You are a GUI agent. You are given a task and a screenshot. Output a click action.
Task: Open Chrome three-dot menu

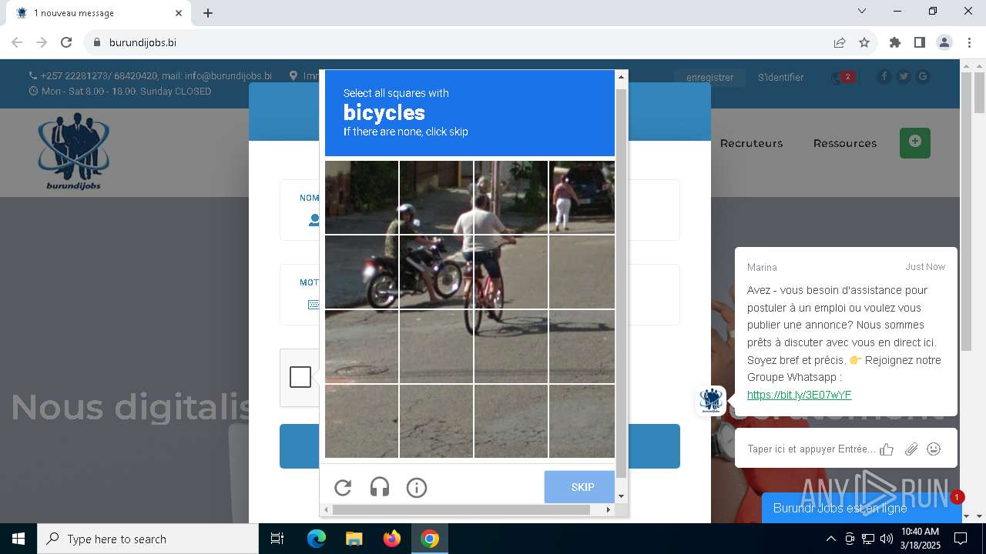tap(969, 42)
